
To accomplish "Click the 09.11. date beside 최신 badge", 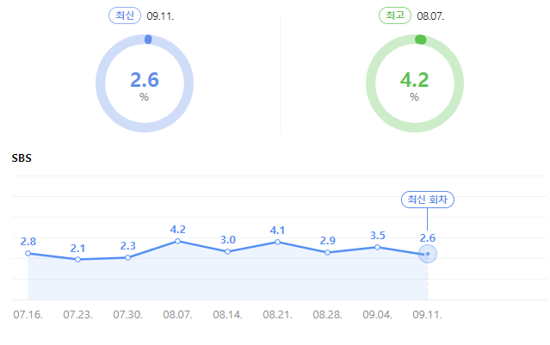I will click(x=160, y=16).
